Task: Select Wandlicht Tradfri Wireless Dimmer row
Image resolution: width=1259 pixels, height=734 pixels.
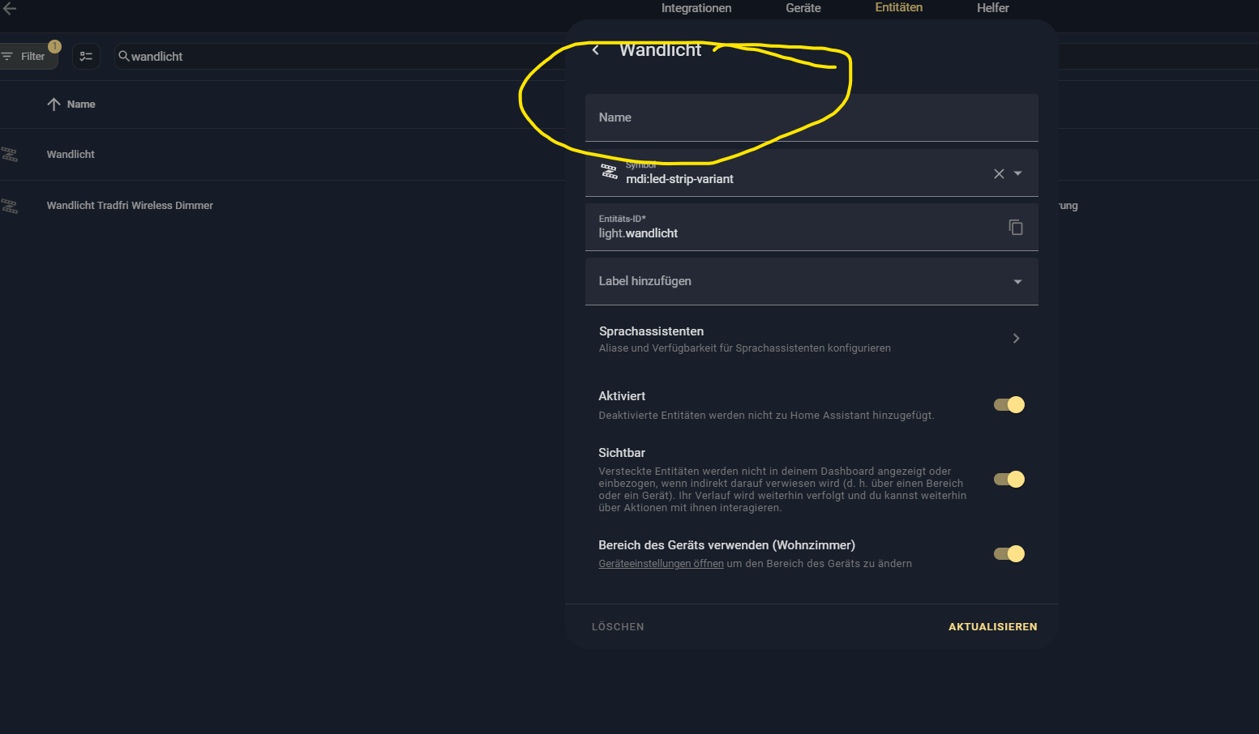Action: [x=282, y=206]
